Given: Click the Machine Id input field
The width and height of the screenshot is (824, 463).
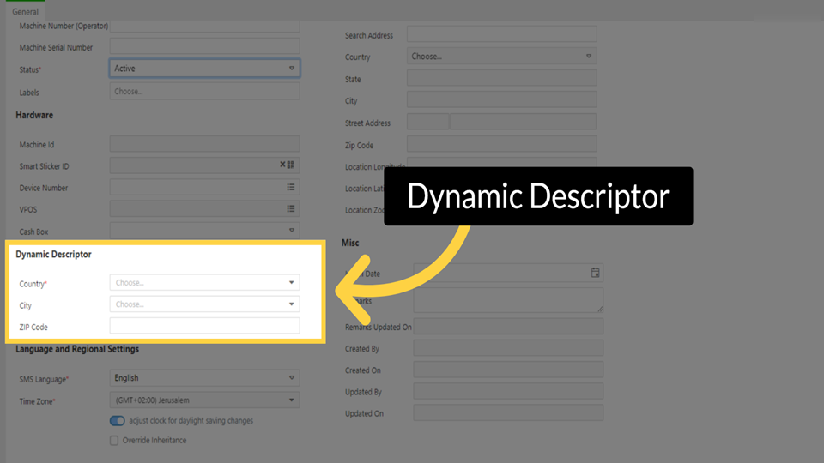Looking at the screenshot, I should coord(204,144).
